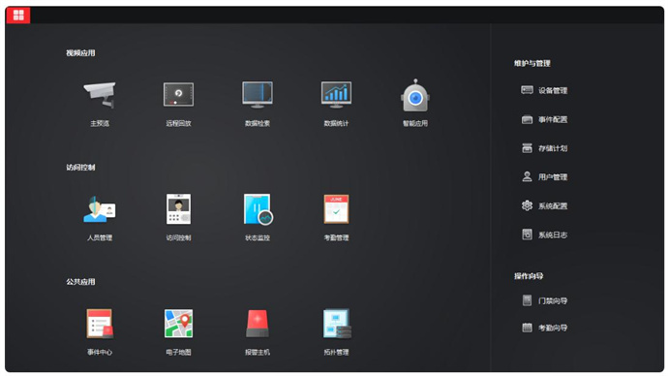The image size is (668, 376).
Task: Go to 设备管理 device management
Action: (x=544, y=90)
